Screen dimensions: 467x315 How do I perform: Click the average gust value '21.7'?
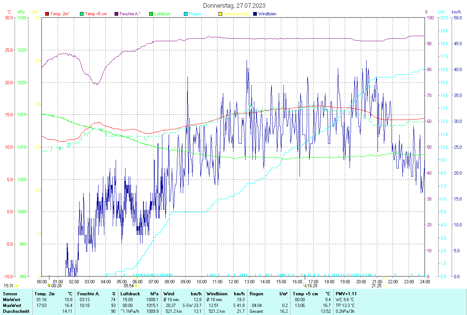(240, 311)
